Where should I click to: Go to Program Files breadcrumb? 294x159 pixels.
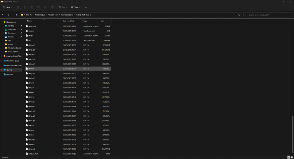click(x=53, y=15)
